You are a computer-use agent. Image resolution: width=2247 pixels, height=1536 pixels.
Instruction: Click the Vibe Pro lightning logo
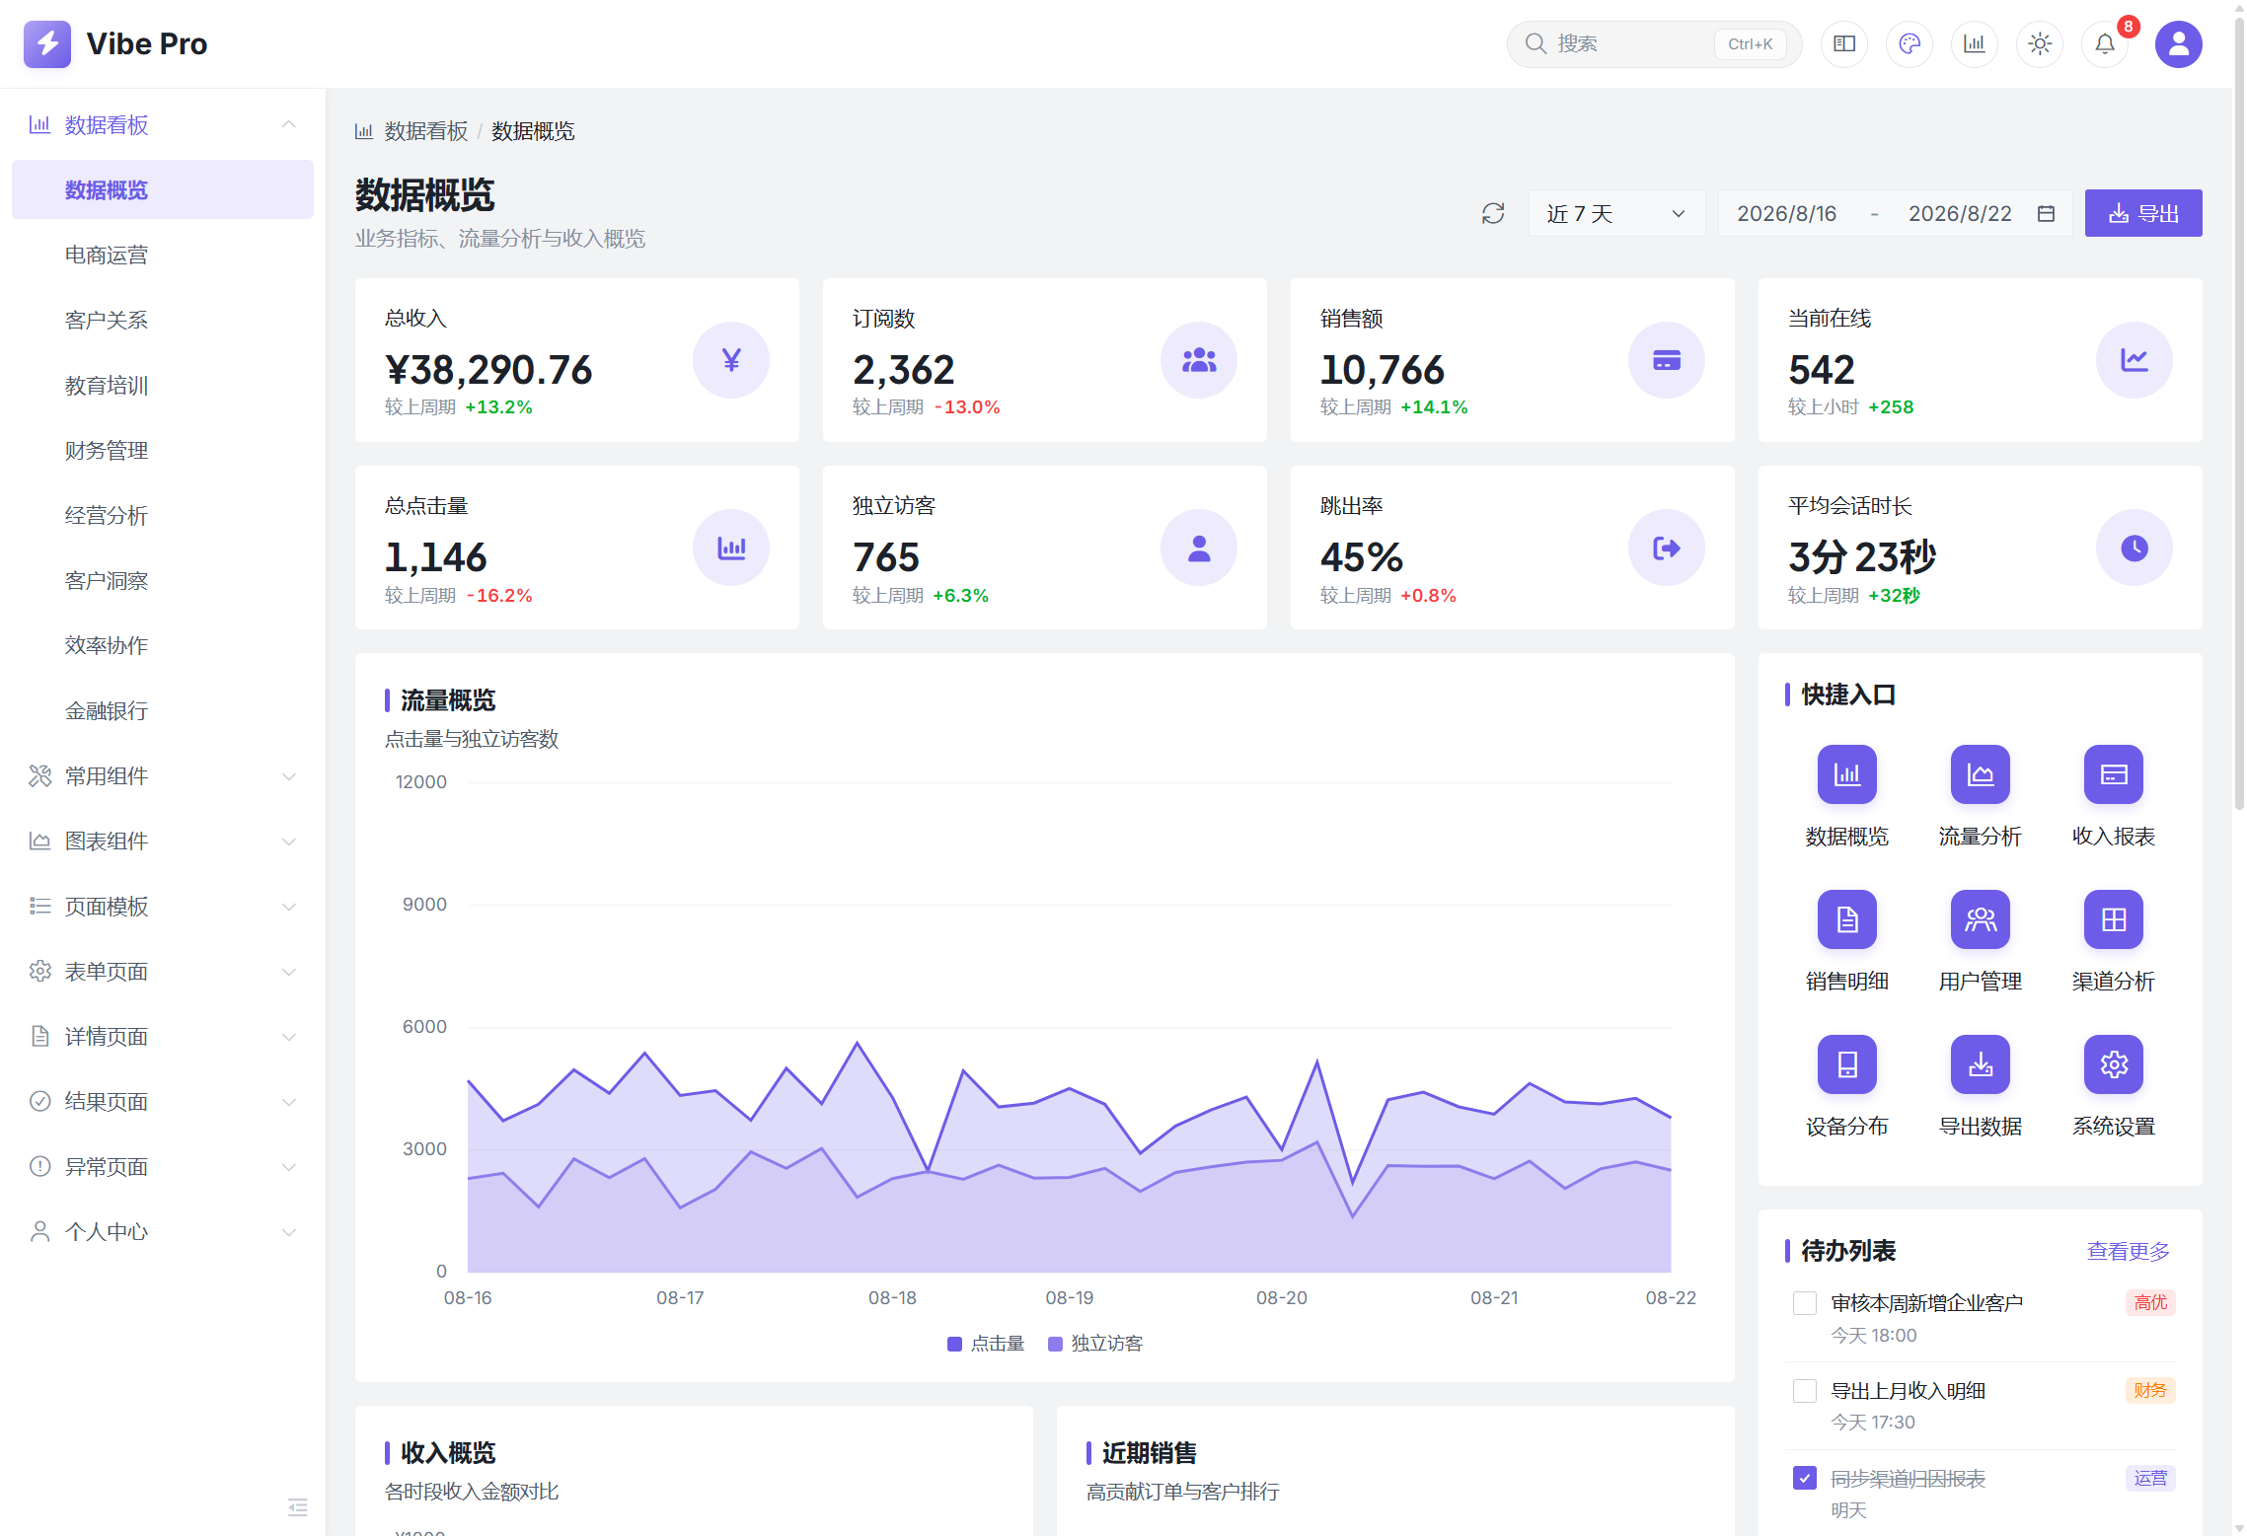coord(47,44)
